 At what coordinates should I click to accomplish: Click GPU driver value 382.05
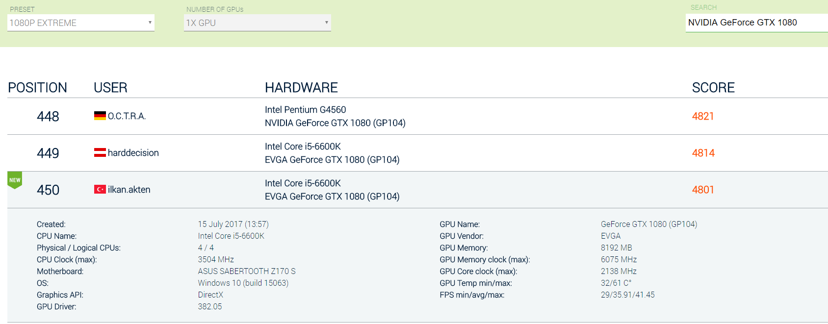[210, 306]
